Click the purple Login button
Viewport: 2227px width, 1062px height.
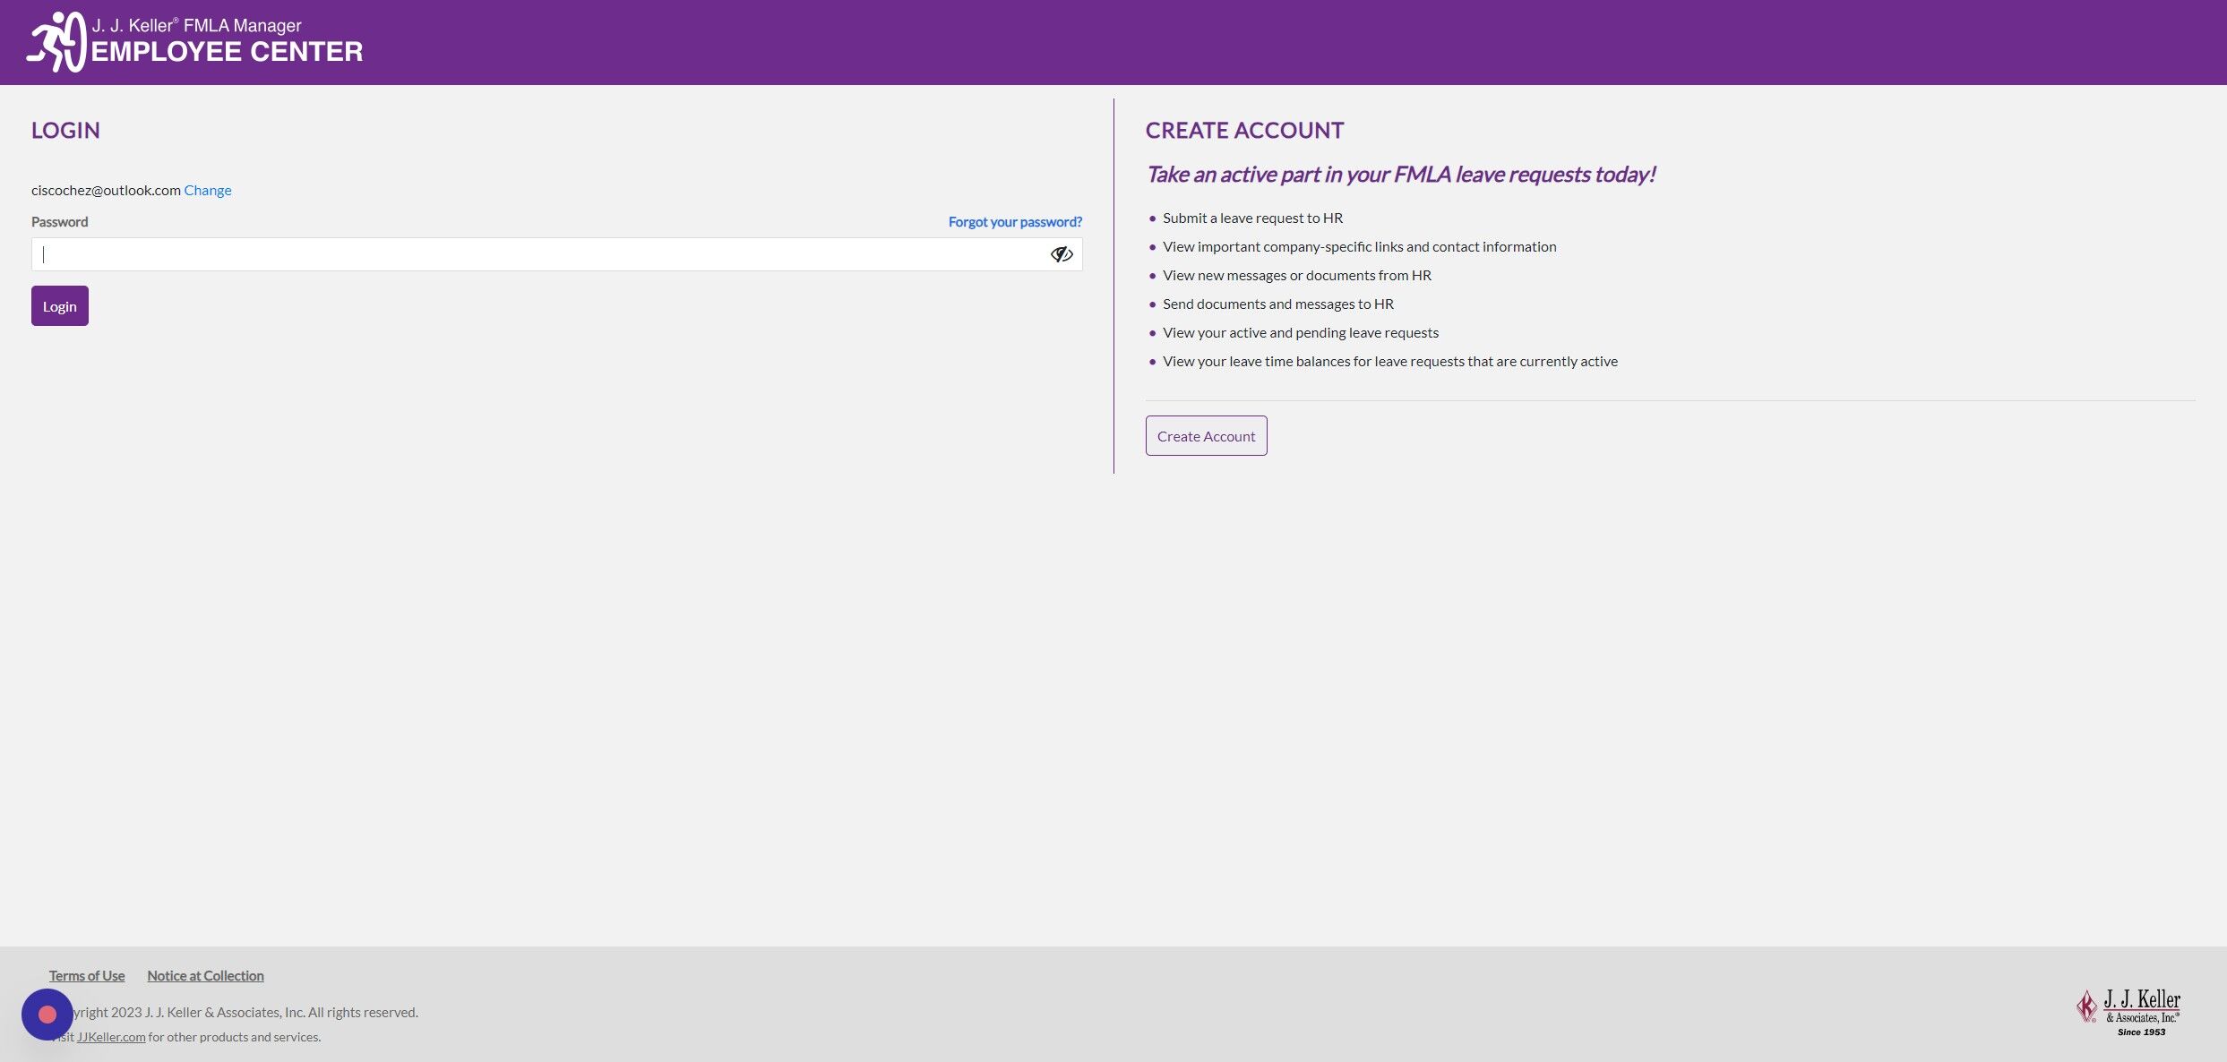tap(60, 306)
